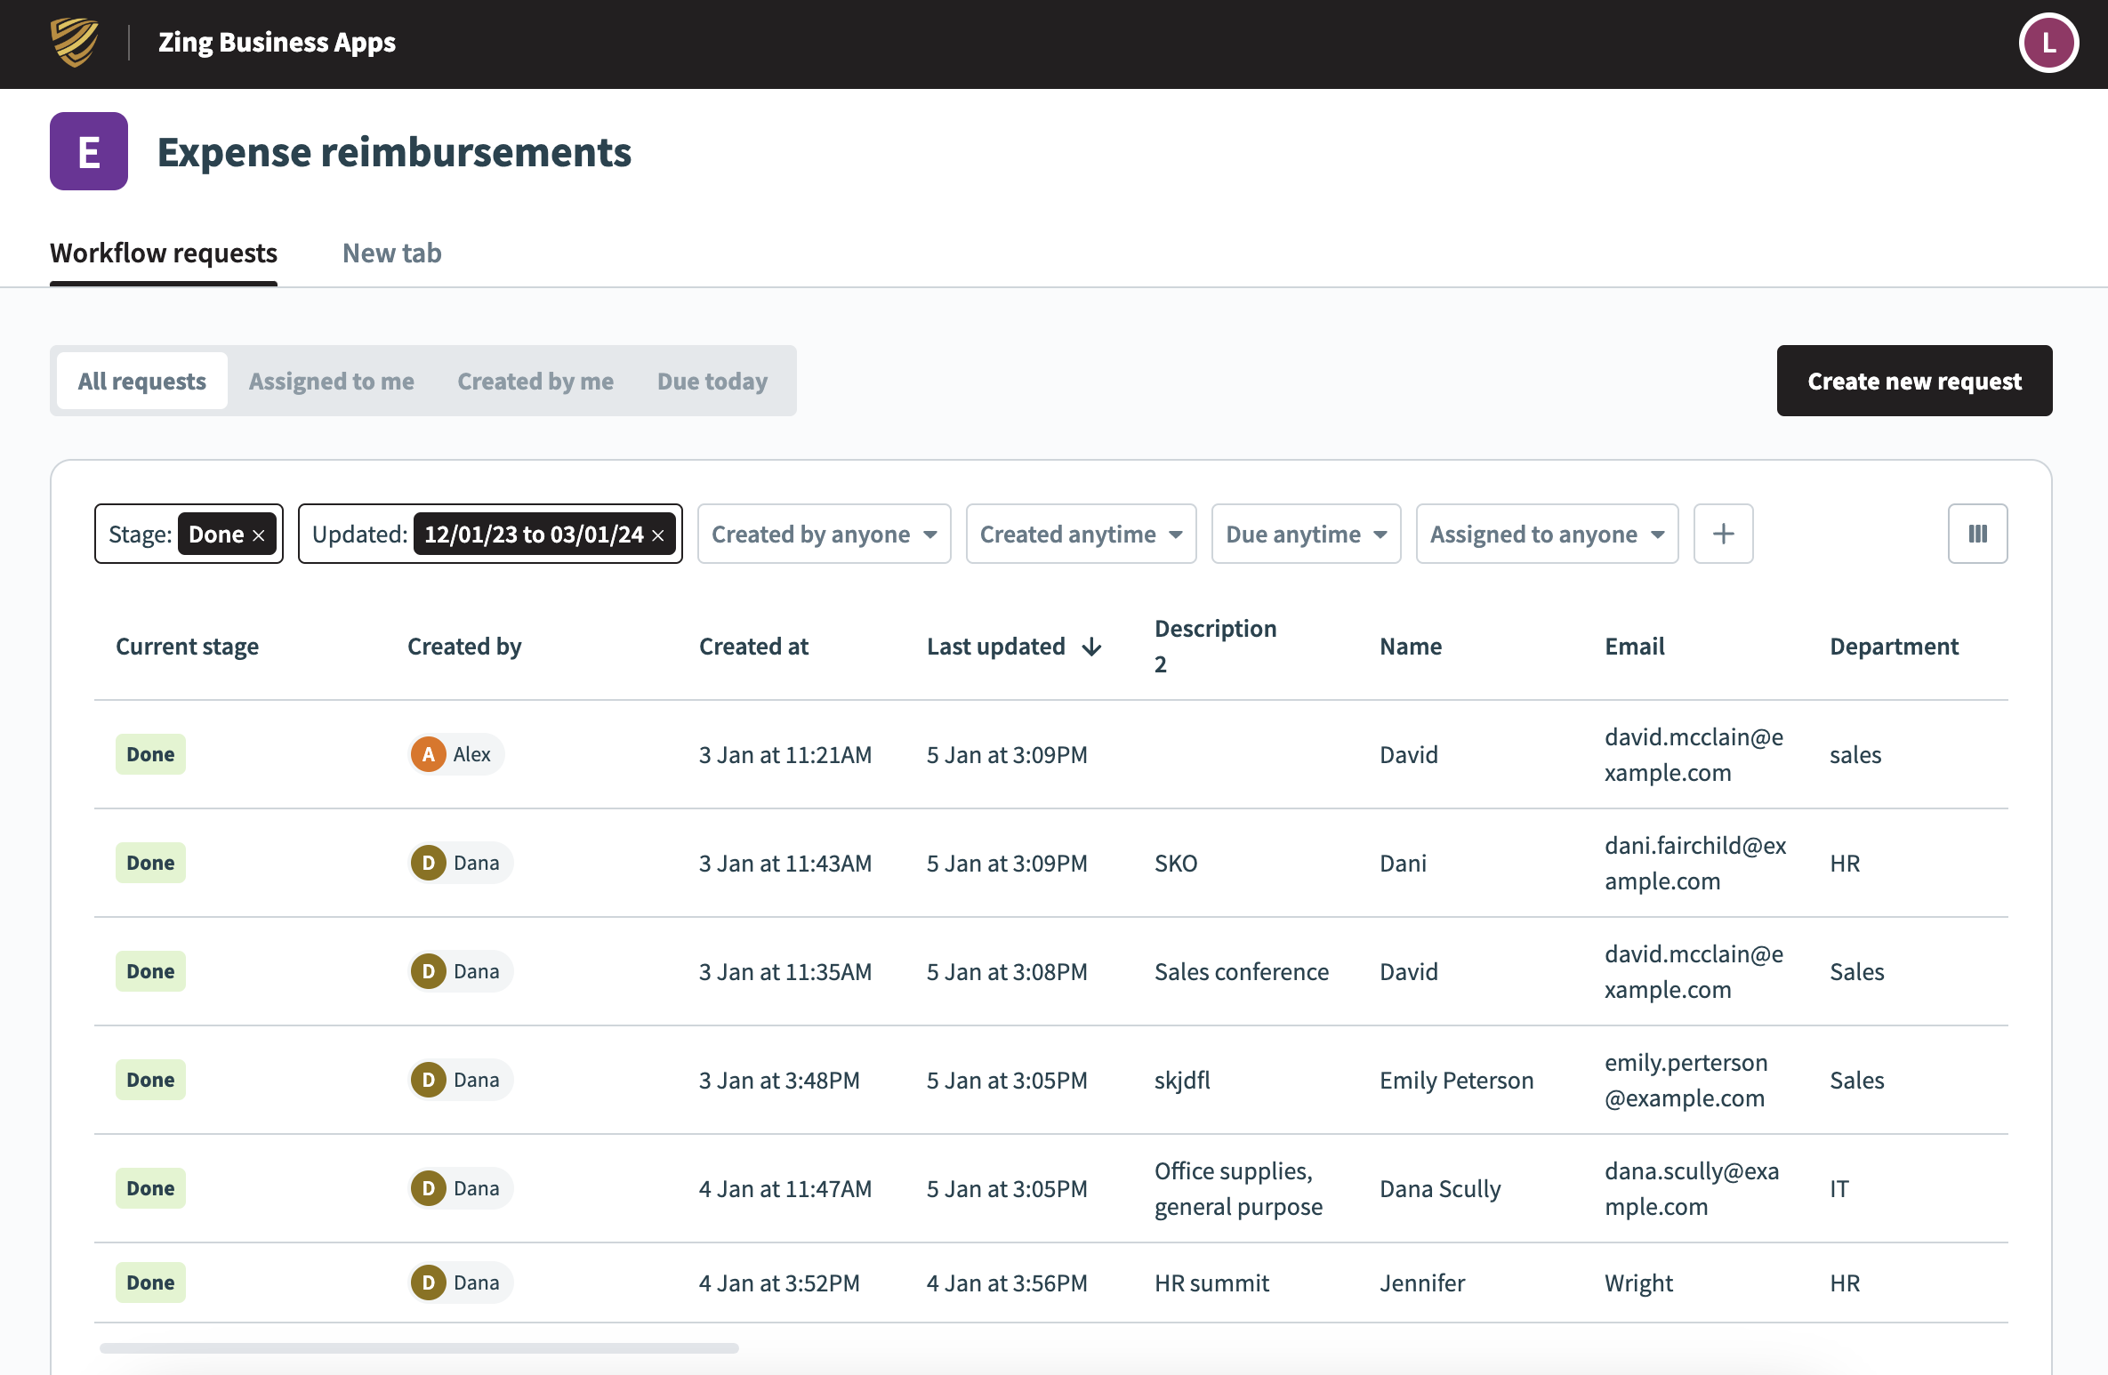Toggle sort direction on Last updated column
2108x1375 pixels.
click(x=1091, y=647)
